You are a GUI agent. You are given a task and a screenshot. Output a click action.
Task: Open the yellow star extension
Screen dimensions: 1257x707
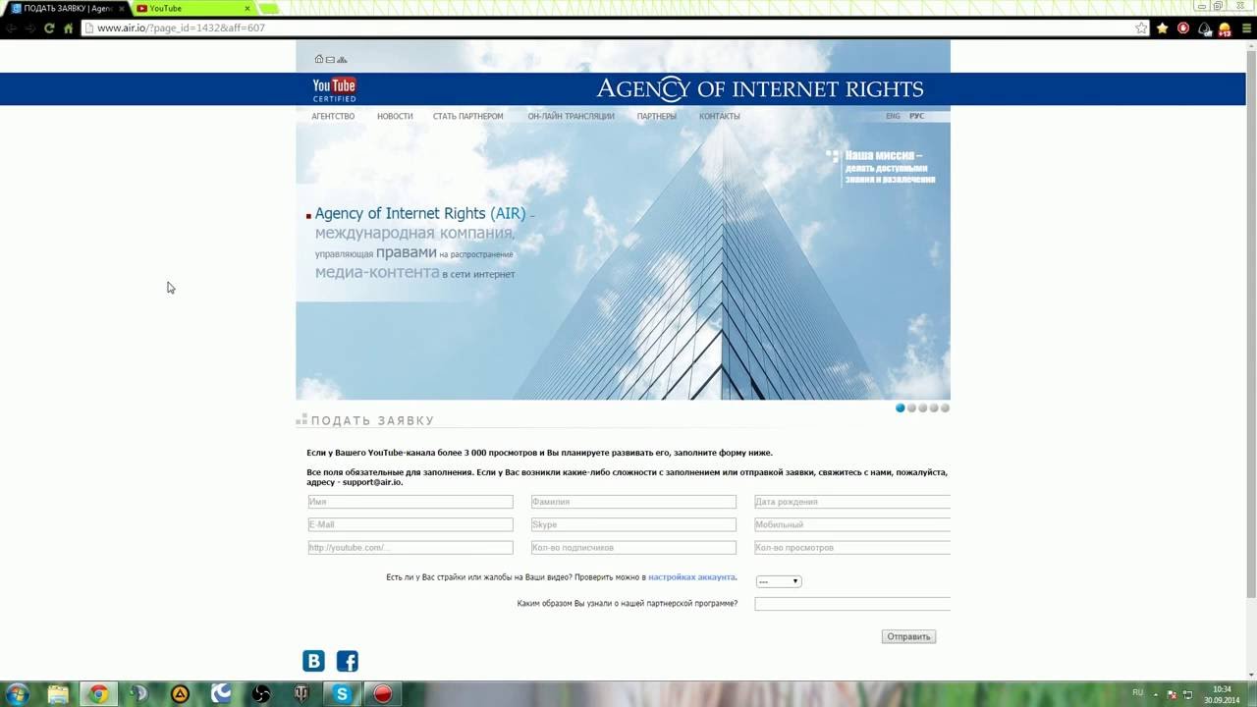[x=1163, y=27]
